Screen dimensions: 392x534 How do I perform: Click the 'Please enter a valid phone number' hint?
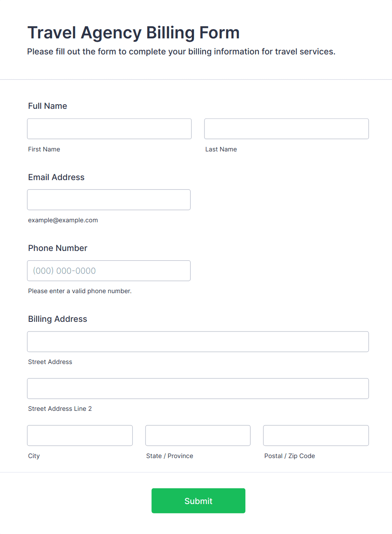(80, 291)
